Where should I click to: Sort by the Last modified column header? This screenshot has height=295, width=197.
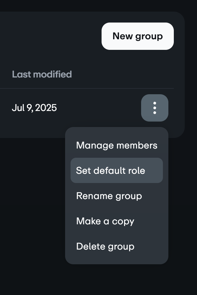(42, 74)
